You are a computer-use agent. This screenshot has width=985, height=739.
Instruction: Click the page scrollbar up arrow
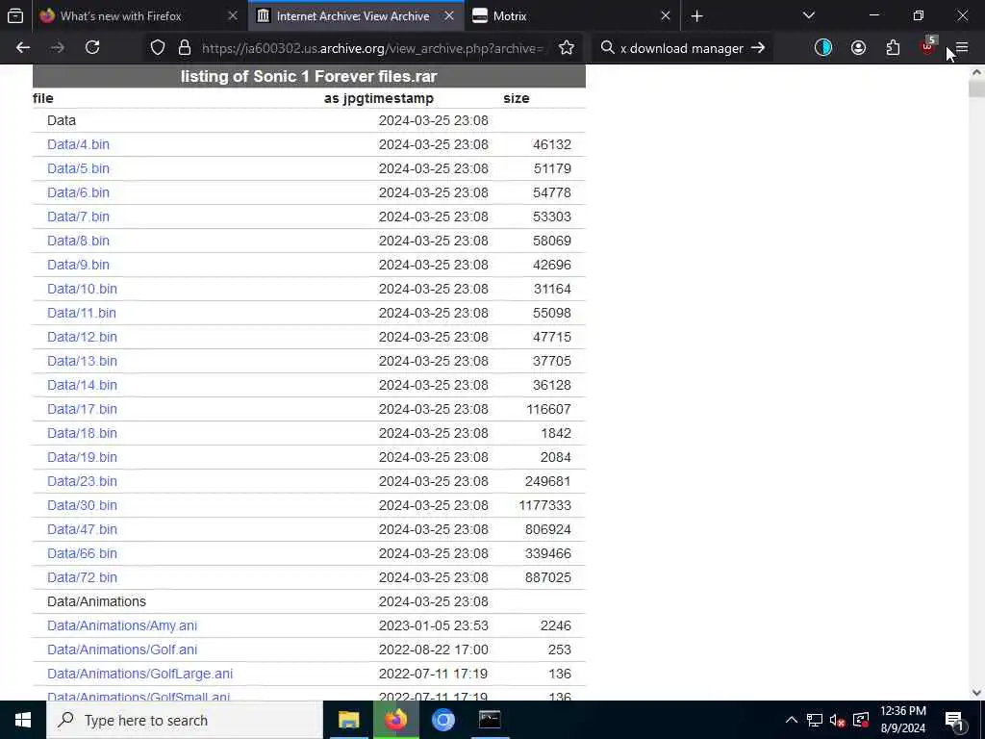click(x=977, y=72)
